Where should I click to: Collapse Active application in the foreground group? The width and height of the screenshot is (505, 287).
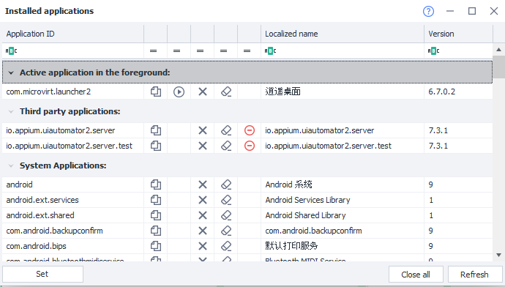point(11,72)
